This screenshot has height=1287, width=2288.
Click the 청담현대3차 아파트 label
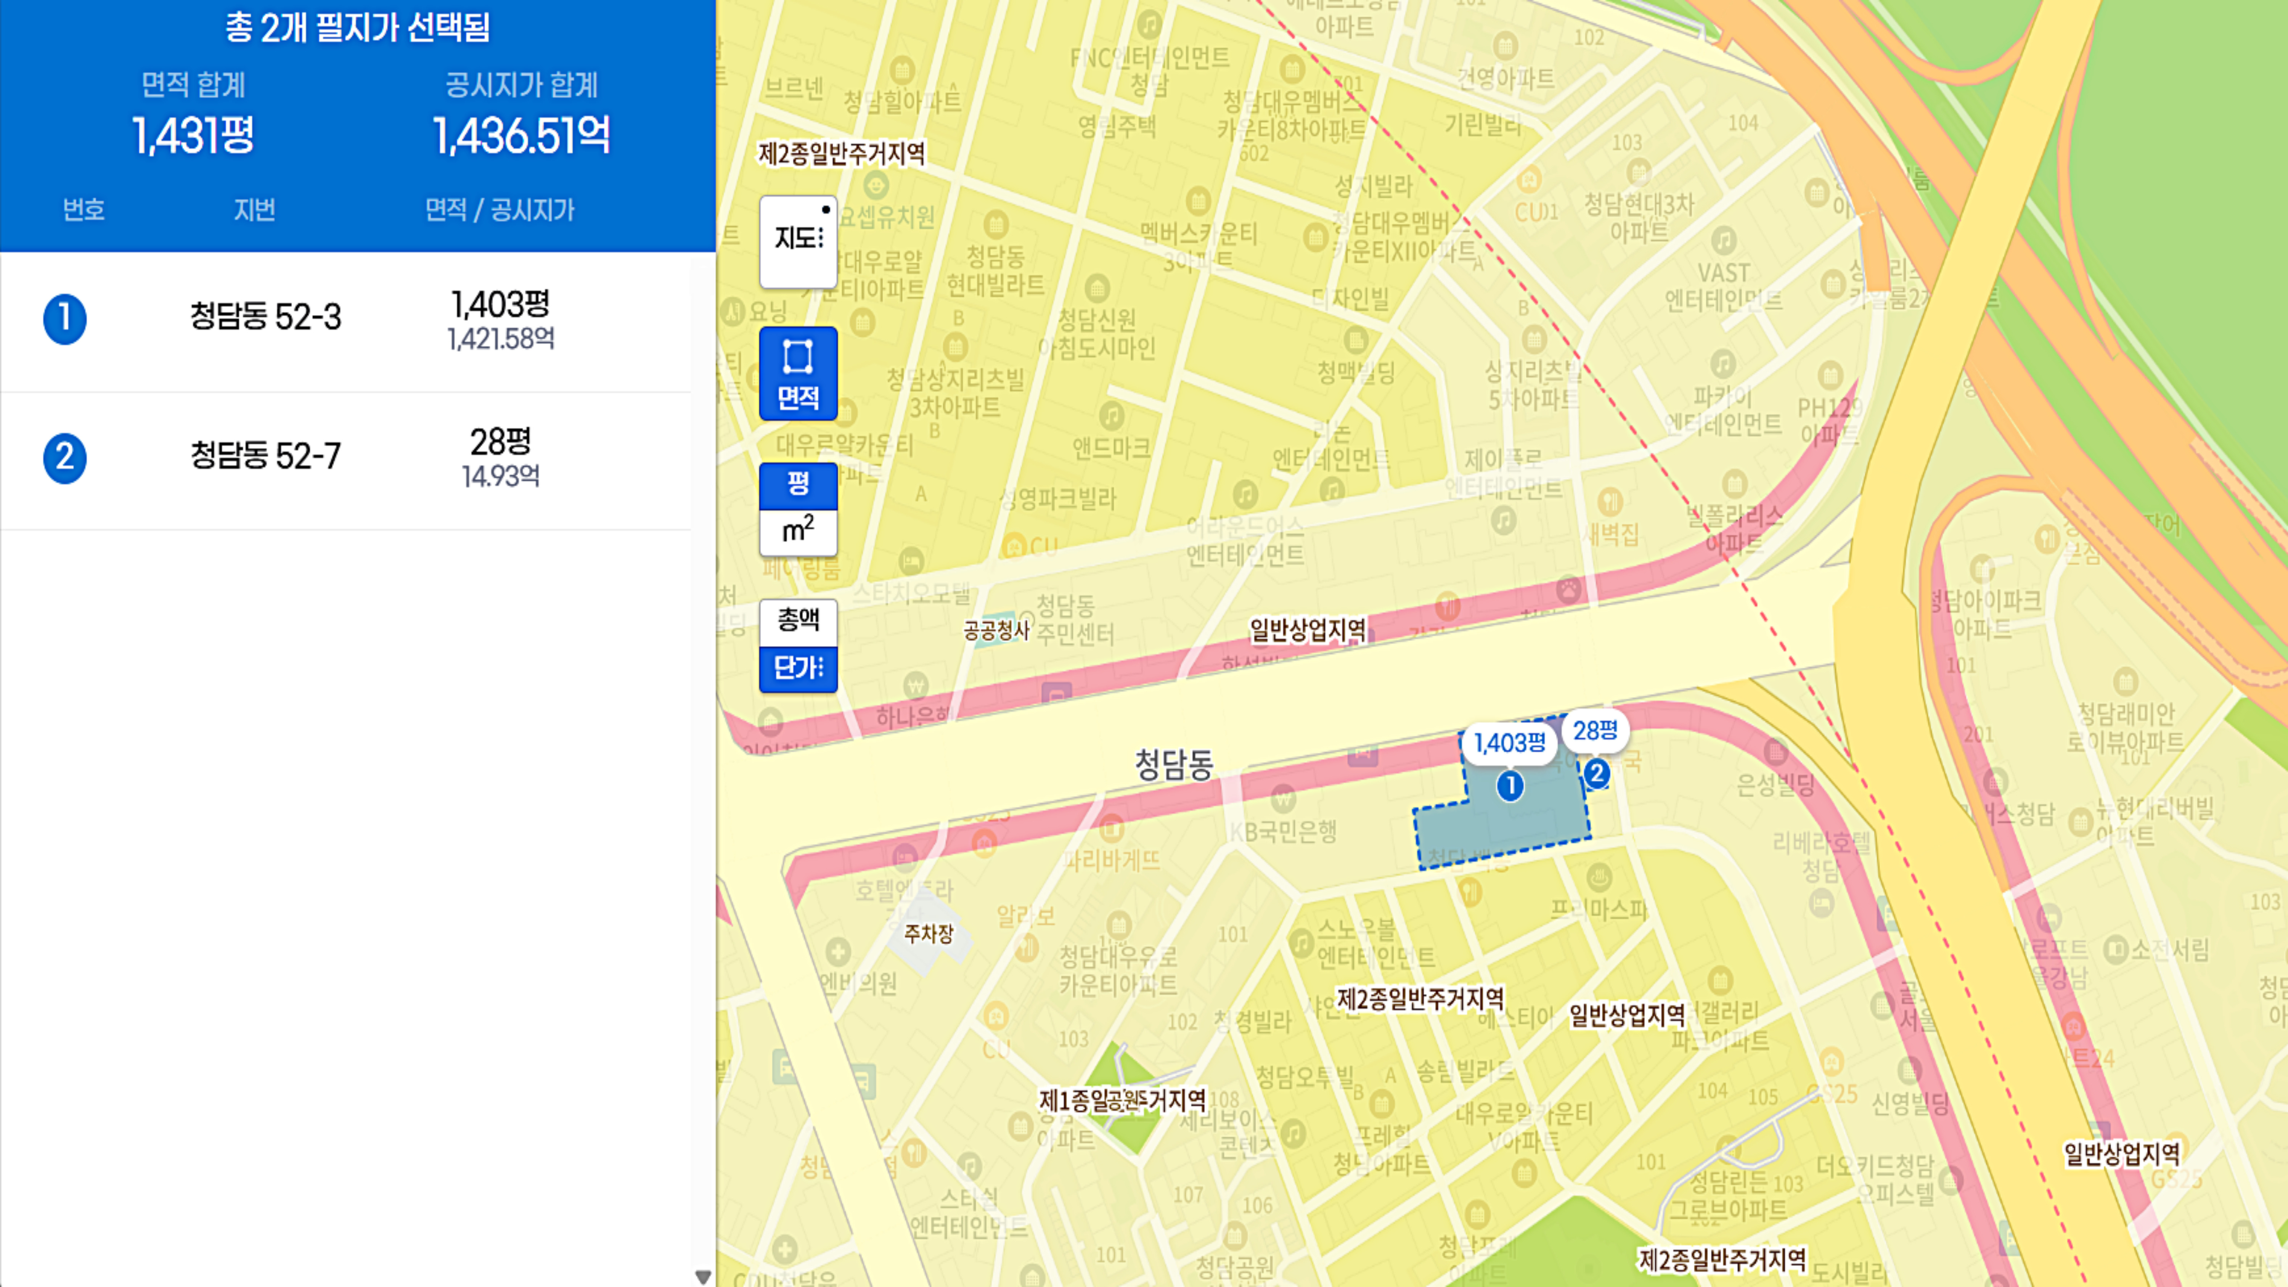click(1640, 218)
